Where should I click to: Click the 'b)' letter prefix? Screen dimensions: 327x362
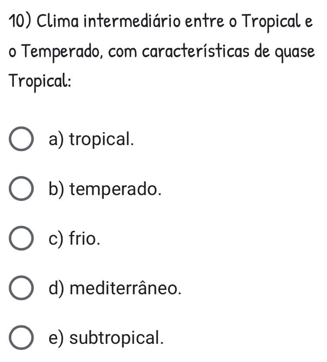58,189
